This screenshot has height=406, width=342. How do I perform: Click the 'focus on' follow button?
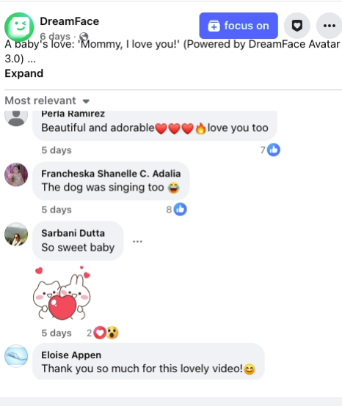pyautogui.click(x=239, y=26)
